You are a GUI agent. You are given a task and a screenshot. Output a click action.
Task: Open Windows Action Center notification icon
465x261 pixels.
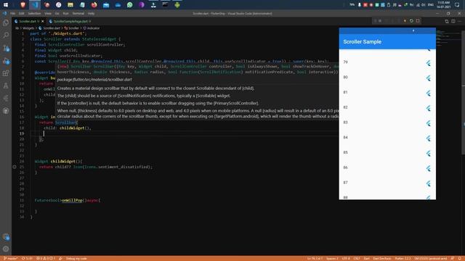tap(457, 5)
